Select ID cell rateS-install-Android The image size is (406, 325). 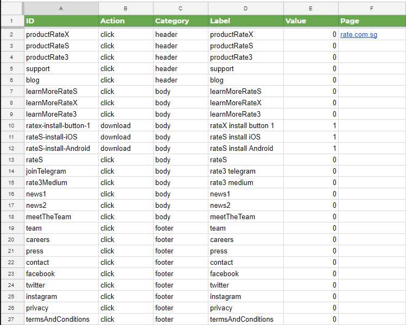(61, 148)
